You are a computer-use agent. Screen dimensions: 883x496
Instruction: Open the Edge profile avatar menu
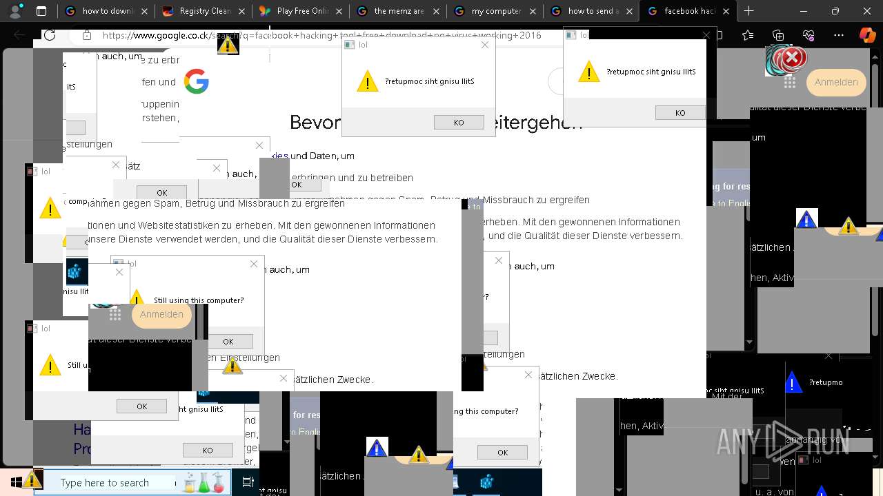click(x=15, y=11)
